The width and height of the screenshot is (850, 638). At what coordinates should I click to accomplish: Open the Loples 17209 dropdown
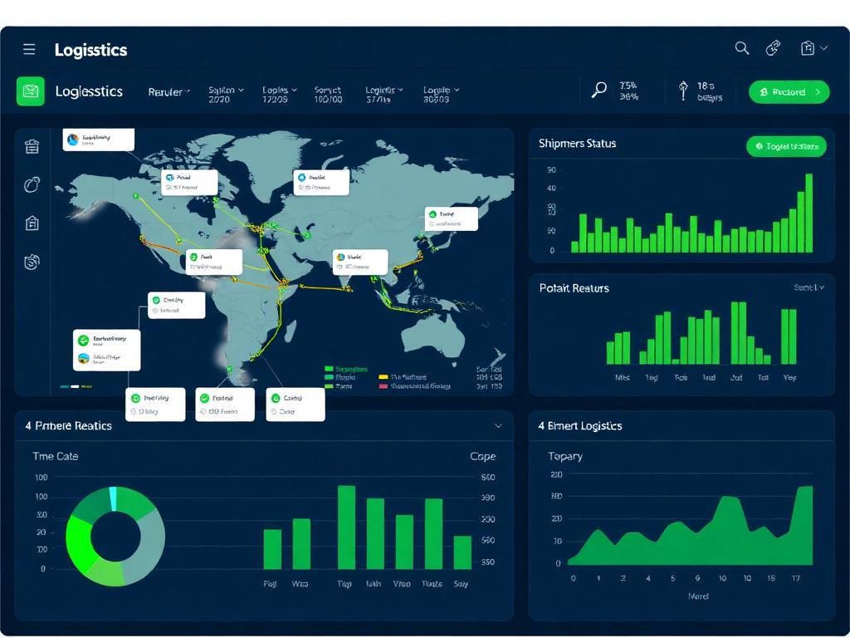279,95
